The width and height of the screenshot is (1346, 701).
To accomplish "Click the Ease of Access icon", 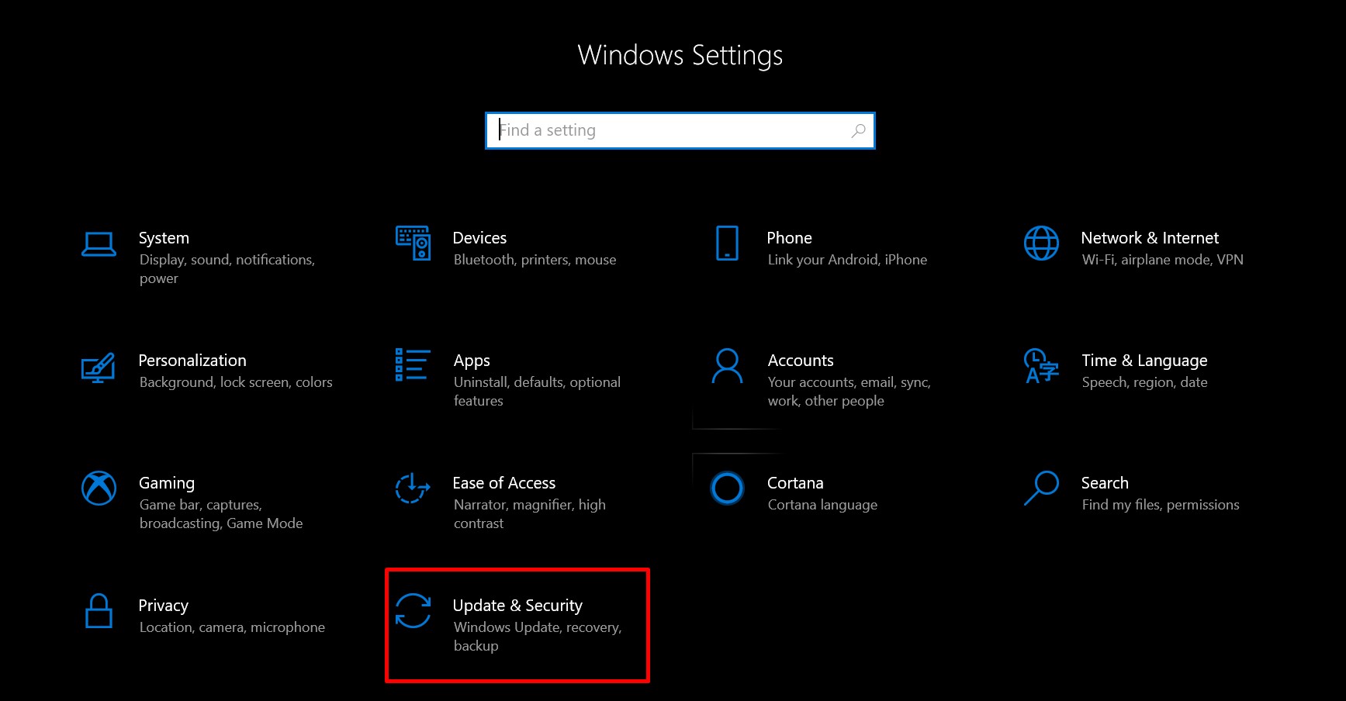I will pos(413,488).
